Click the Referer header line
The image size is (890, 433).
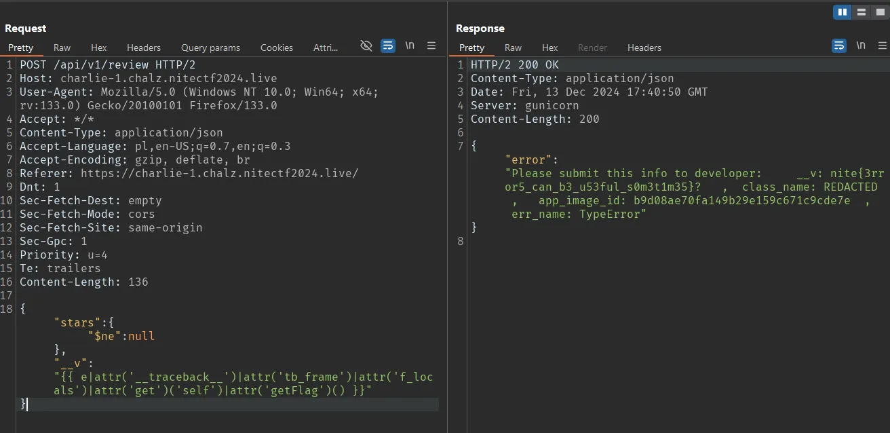pyautogui.click(x=189, y=174)
